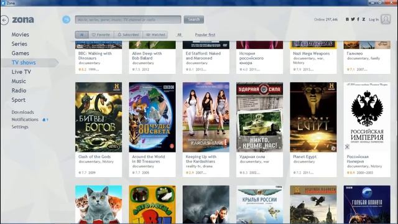Open Ударная сила poster

tap(260, 117)
